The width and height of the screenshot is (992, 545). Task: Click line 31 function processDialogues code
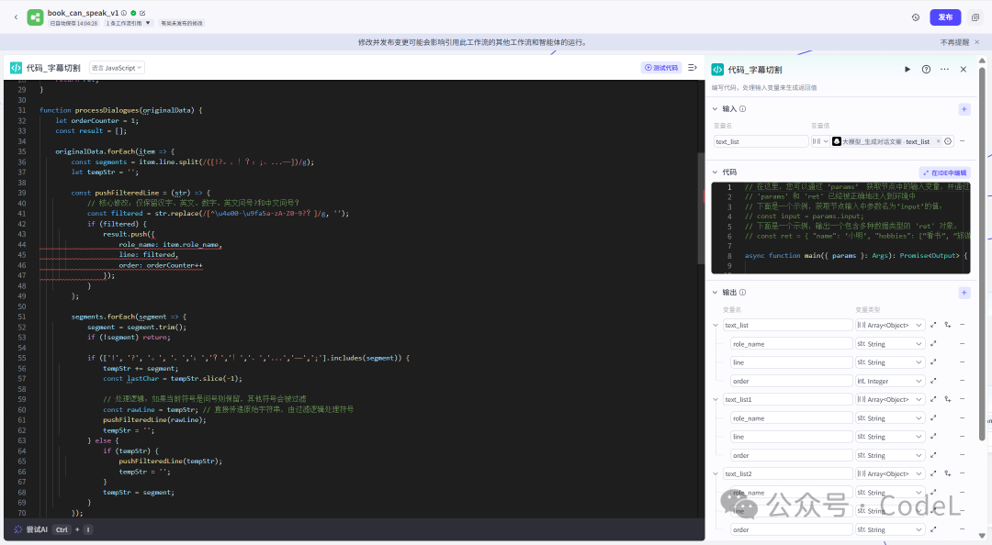121,110
